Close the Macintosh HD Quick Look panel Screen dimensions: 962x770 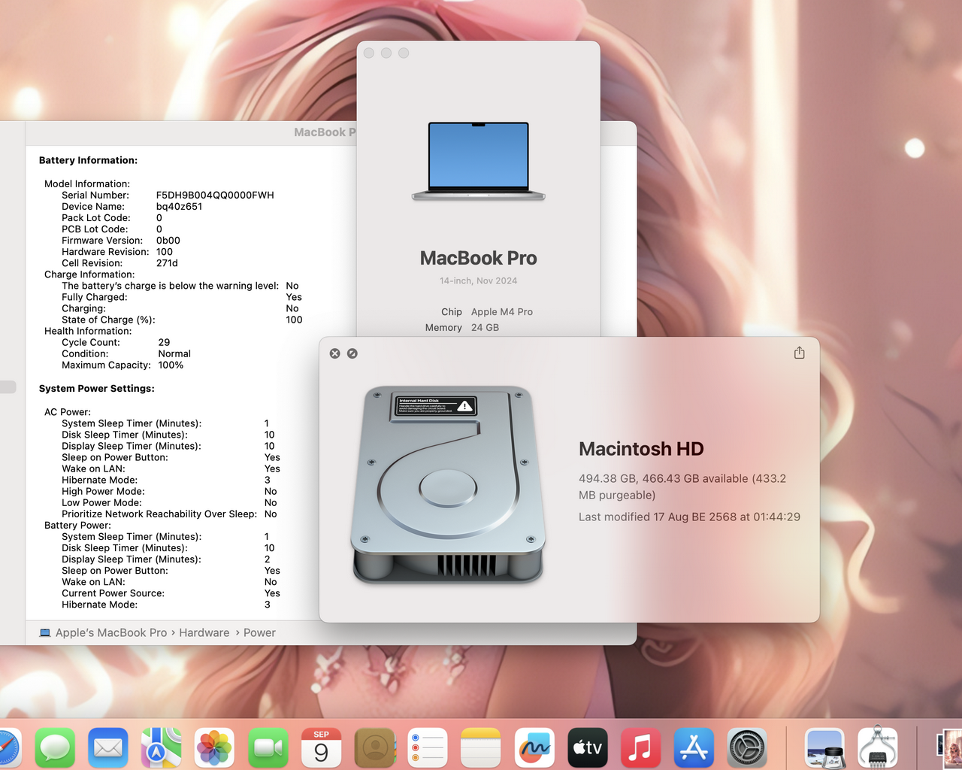point(335,353)
